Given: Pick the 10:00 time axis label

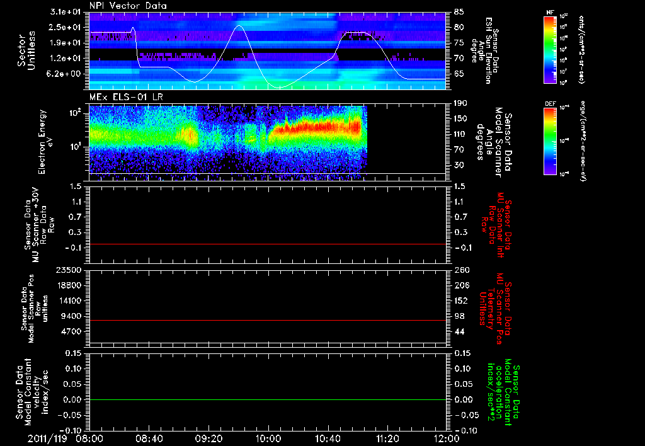Looking at the screenshot, I should 268,439.
